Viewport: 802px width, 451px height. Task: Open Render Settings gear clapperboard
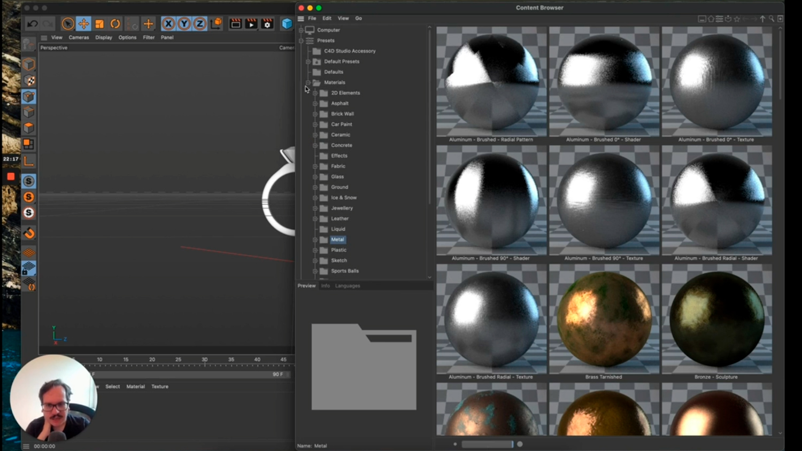coord(267,24)
